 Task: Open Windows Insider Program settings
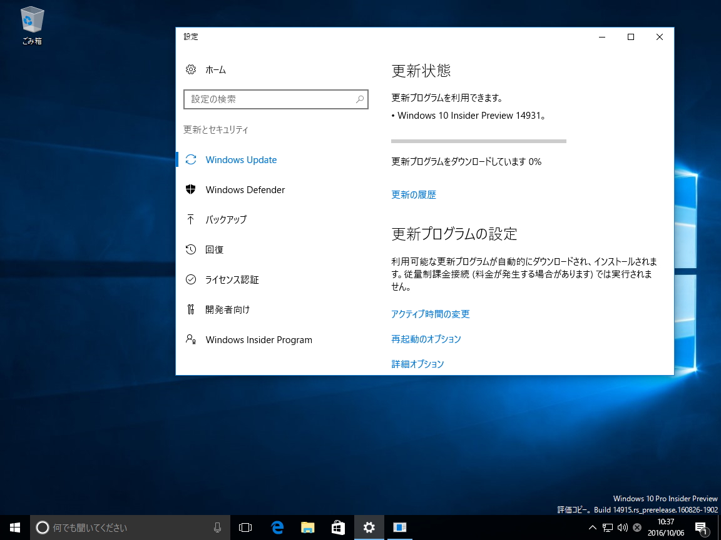coord(258,339)
